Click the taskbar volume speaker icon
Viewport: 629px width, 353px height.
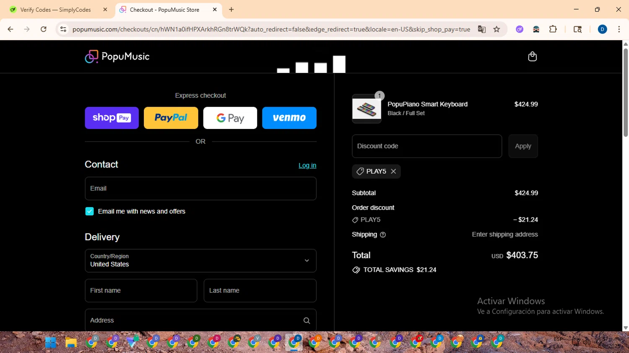pyautogui.click(x=587, y=343)
